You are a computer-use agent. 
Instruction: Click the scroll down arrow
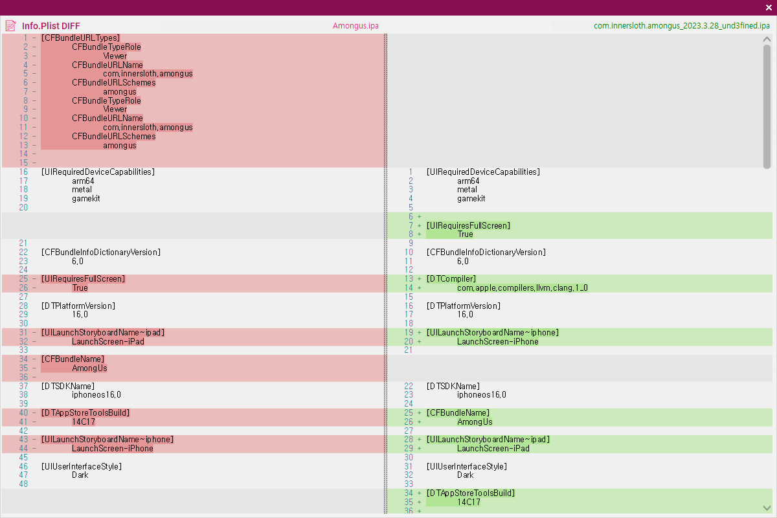[x=767, y=508]
